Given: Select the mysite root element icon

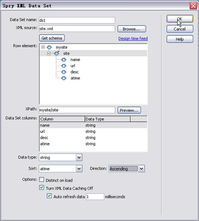Looking at the screenshot, I should 49,47.
